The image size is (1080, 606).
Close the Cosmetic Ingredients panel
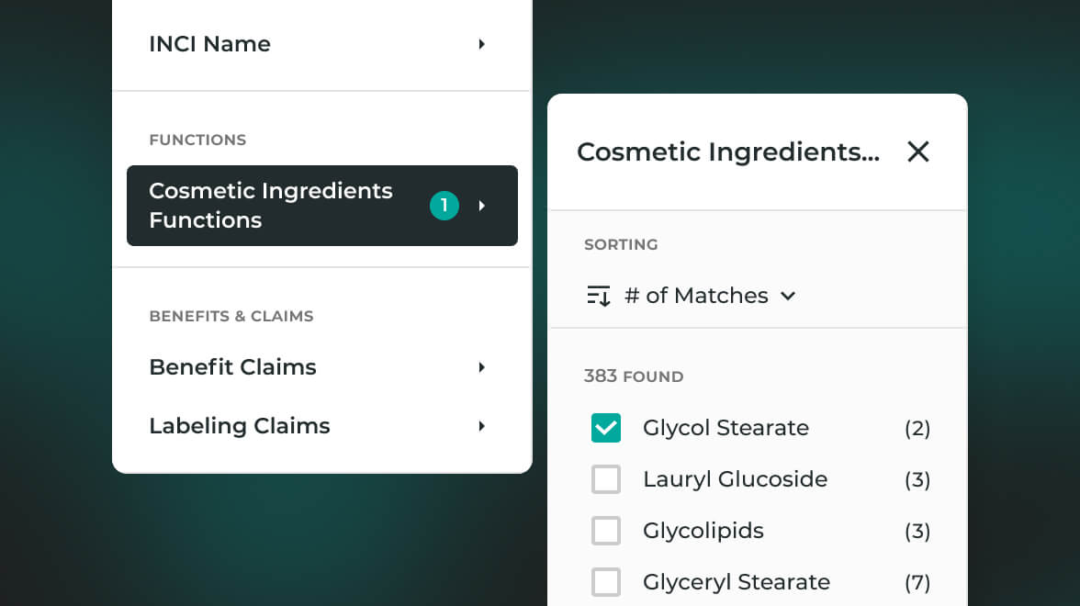pos(918,151)
